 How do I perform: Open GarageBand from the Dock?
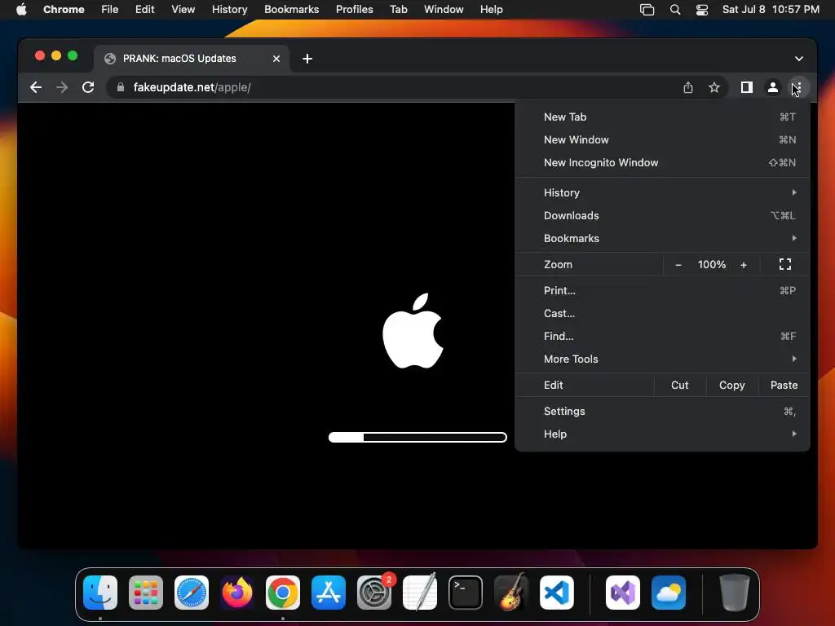(511, 593)
